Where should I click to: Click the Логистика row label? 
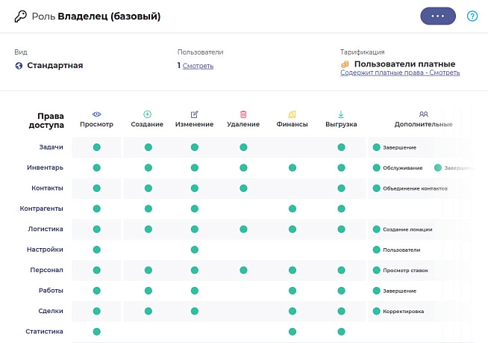coord(46,229)
